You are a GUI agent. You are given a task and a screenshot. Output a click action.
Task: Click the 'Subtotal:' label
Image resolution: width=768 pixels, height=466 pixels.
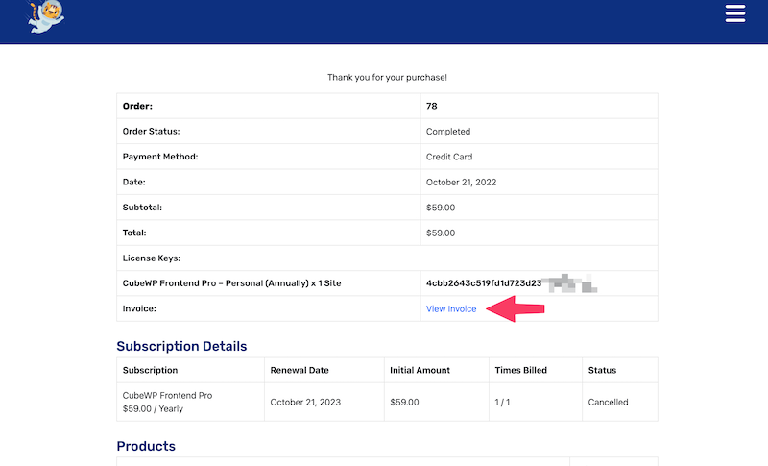[x=142, y=208]
